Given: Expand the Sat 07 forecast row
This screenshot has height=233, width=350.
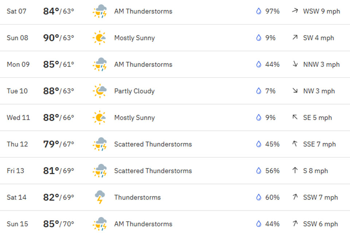Looking at the screenshot, I should 175,11.
